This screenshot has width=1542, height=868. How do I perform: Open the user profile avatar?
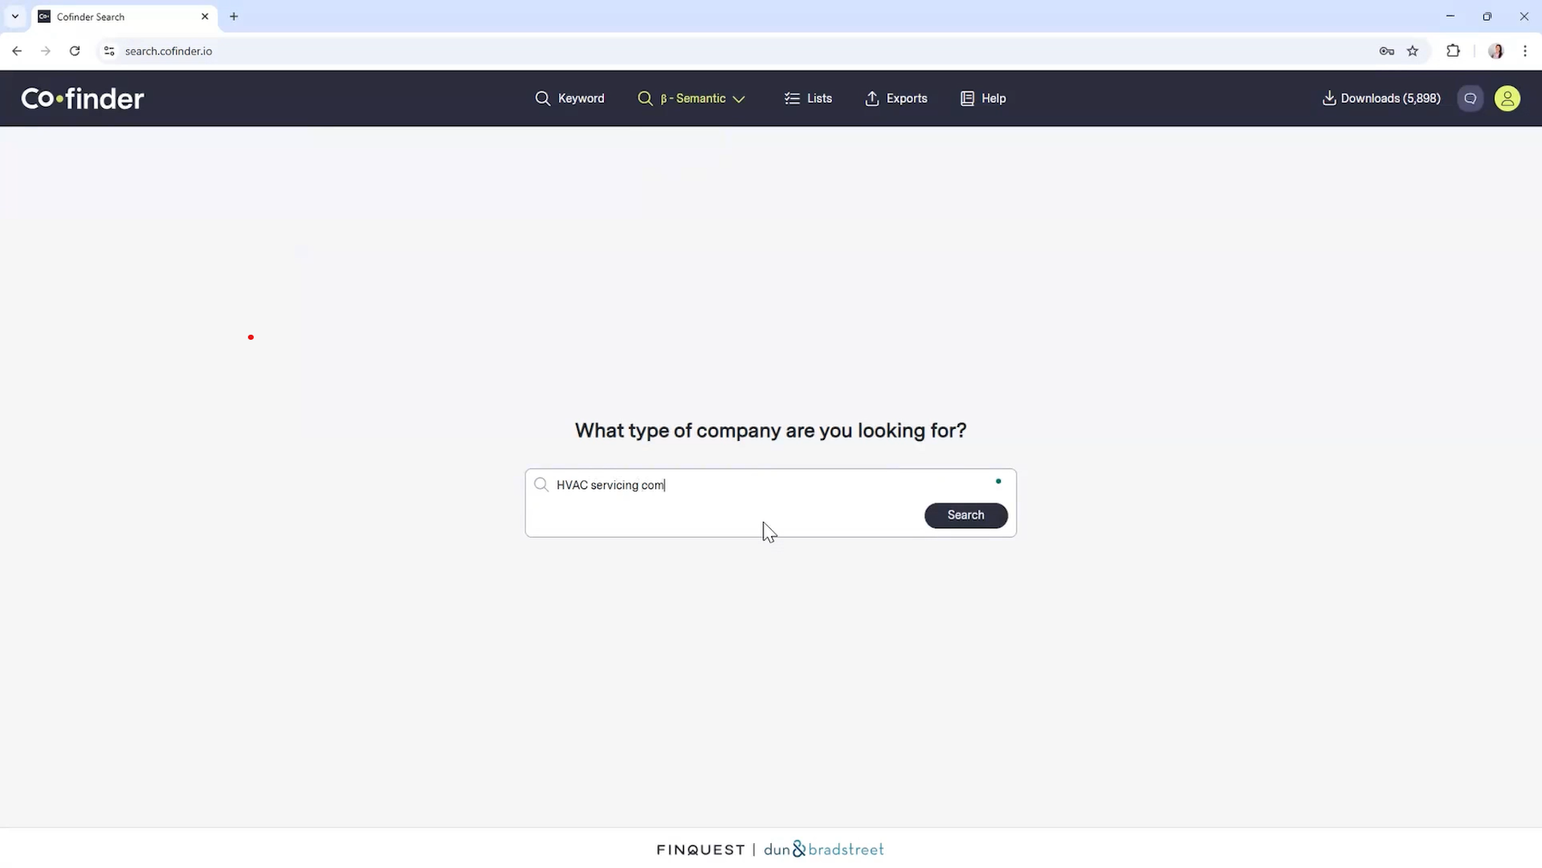click(1507, 98)
